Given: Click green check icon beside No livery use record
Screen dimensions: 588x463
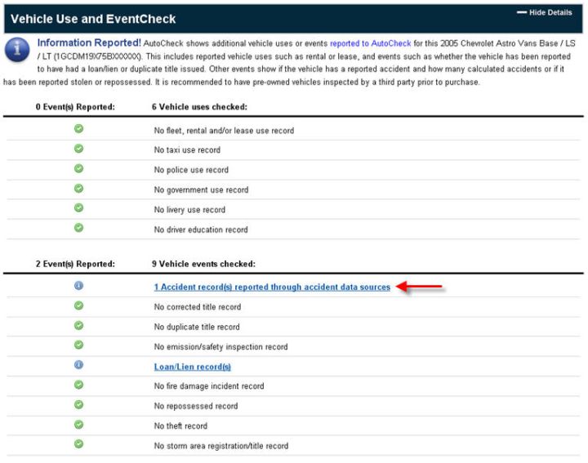Looking at the screenshot, I should pyautogui.click(x=78, y=207).
